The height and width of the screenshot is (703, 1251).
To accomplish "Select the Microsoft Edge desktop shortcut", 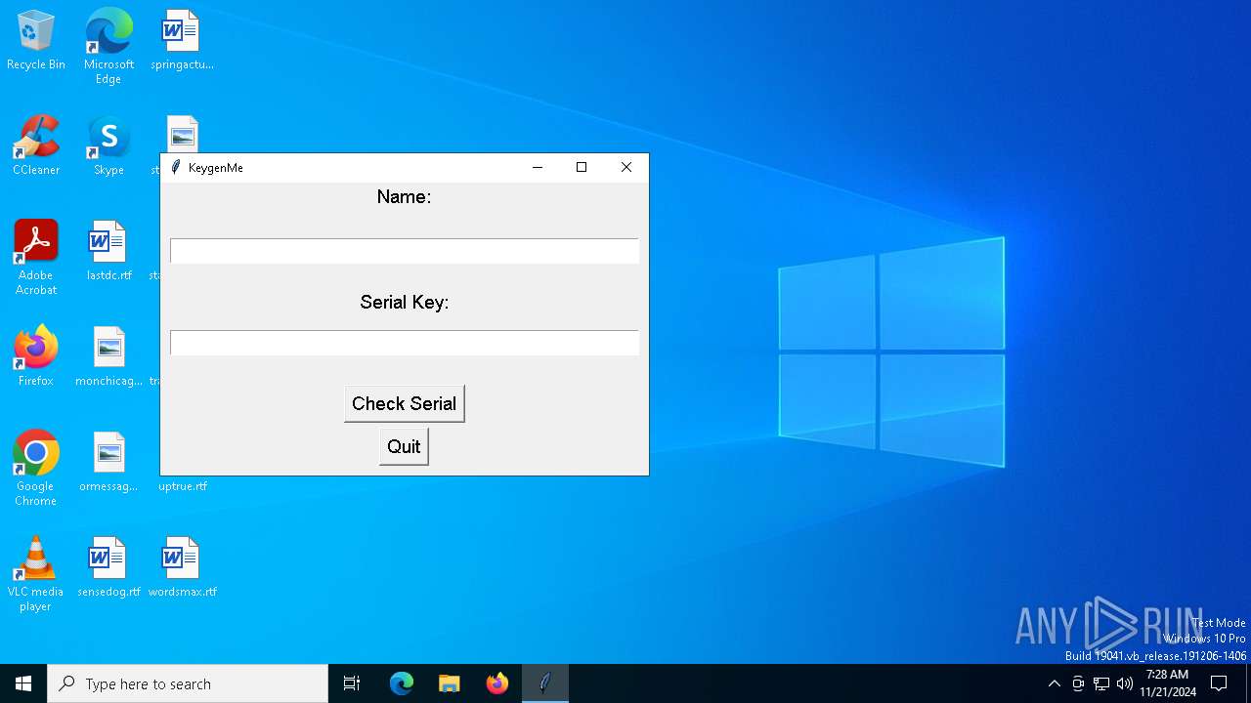I will tap(108, 46).
